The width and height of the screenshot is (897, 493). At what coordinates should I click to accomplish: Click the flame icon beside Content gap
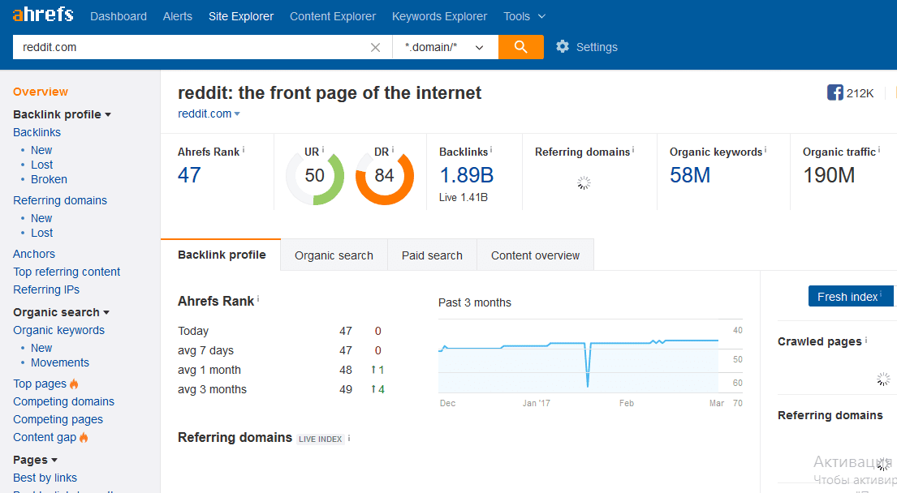click(x=84, y=438)
